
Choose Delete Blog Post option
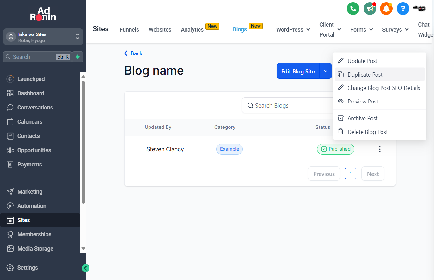tap(380, 132)
